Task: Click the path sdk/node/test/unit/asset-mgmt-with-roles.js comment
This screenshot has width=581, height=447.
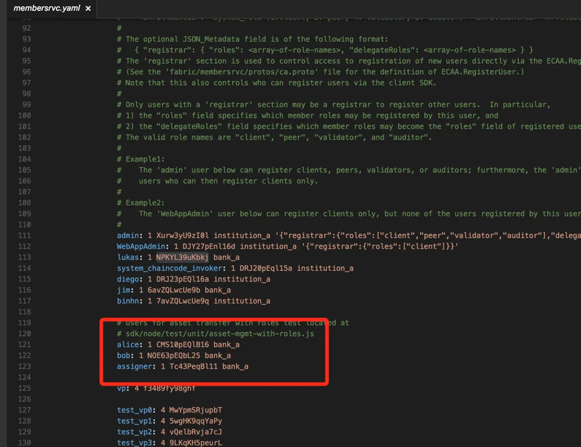Action: pos(220,334)
